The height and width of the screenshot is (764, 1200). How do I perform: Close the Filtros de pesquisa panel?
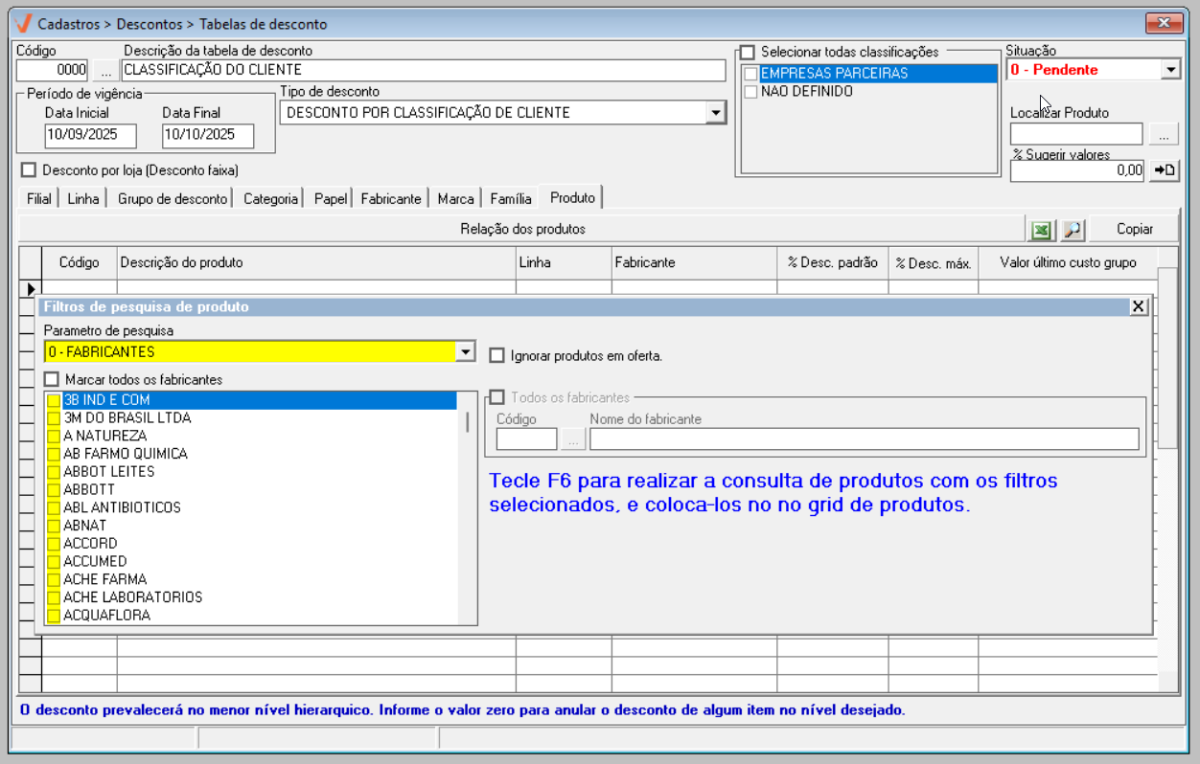click(1138, 306)
